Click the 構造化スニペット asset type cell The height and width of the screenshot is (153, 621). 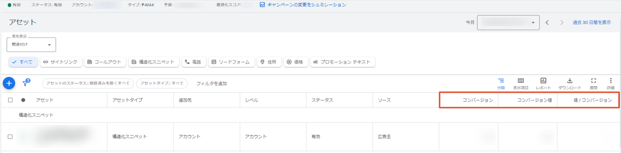coord(130,137)
